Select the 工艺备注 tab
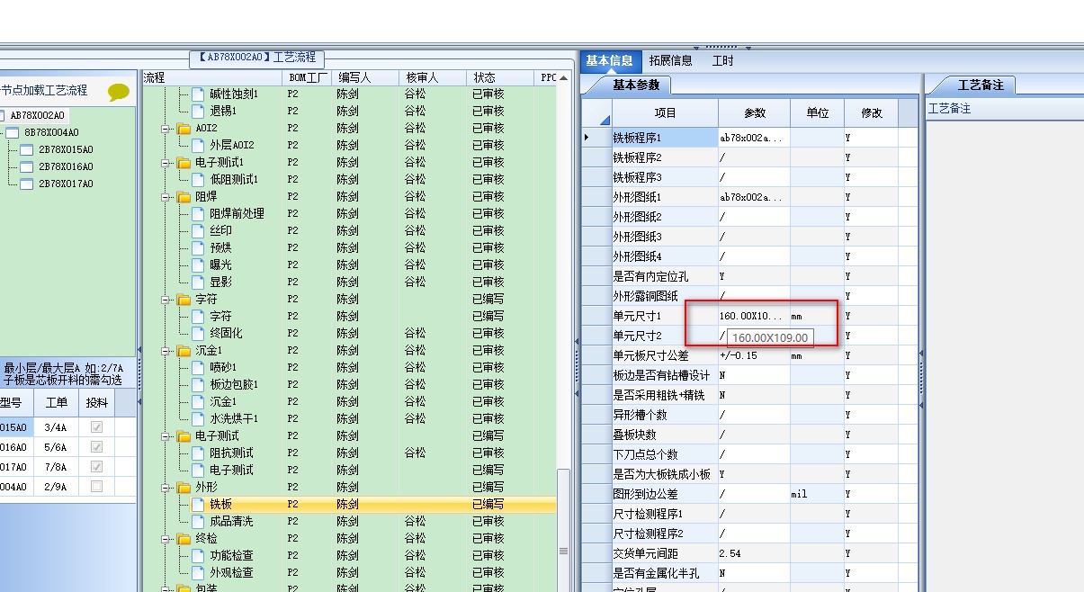Viewport: 1084px width, 592px height. click(x=981, y=85)
